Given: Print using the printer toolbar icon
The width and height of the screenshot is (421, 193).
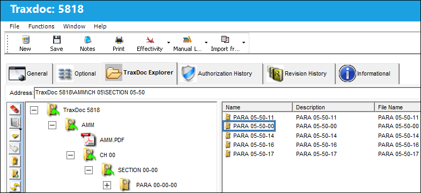Looking at the screenshot, I should tap(119, 40).
